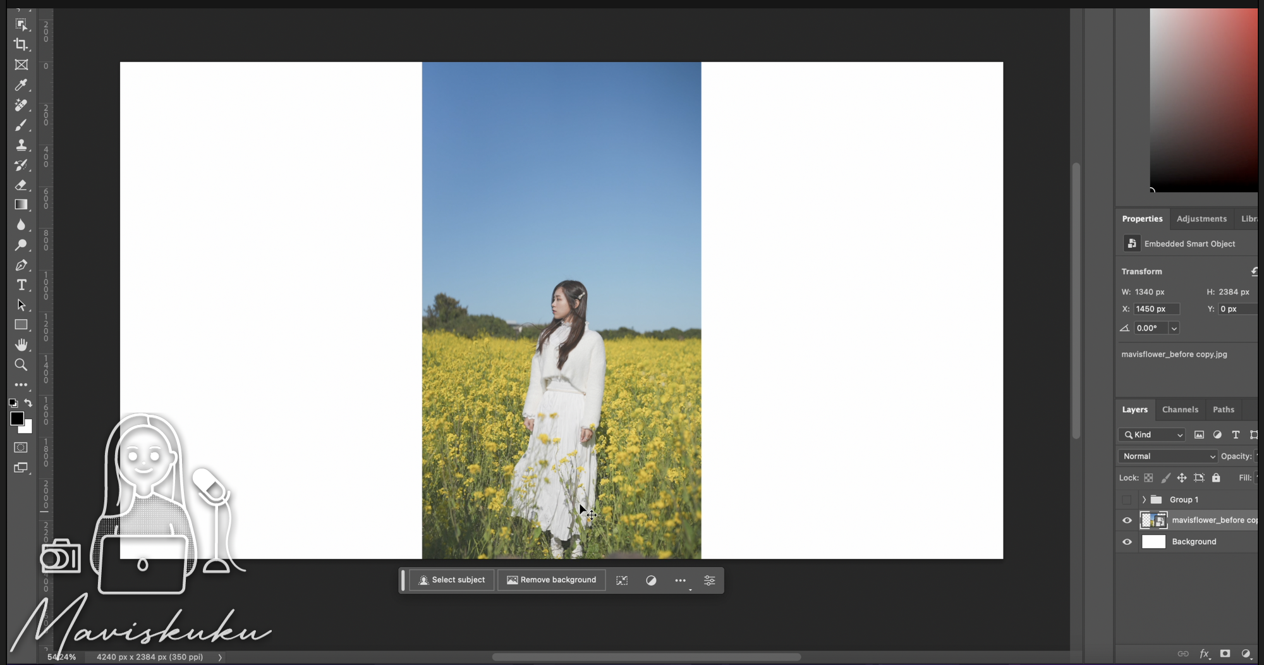Screen dimensions: 1264x665
Task: Select the Pen tool
Action: tap(21, 265)
